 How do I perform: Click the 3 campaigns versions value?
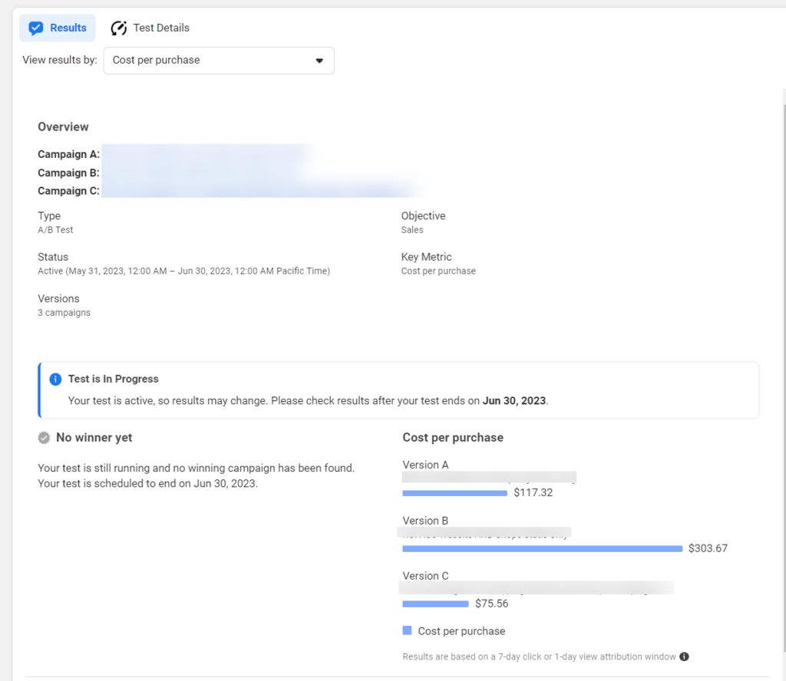[64, 312]
